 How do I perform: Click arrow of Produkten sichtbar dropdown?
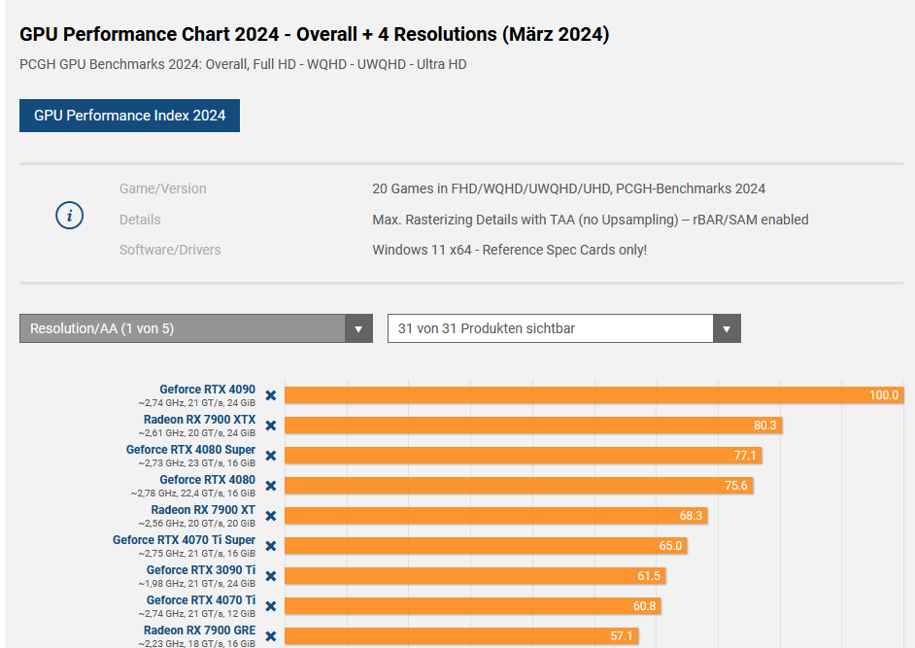pos(727,328)
